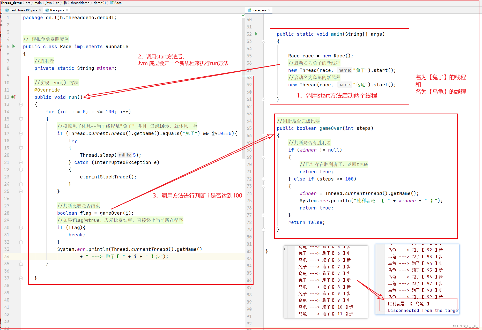Click the Race class icon in breadcrumb
Screen dimensions: 482x330
tap(112, 3)
